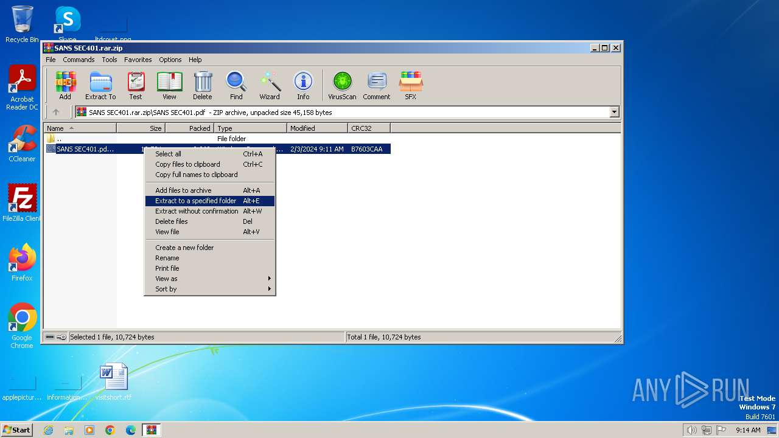Choose Copy files to clipboard
Screen dimensions: 779x438
[x=210, y=164]
